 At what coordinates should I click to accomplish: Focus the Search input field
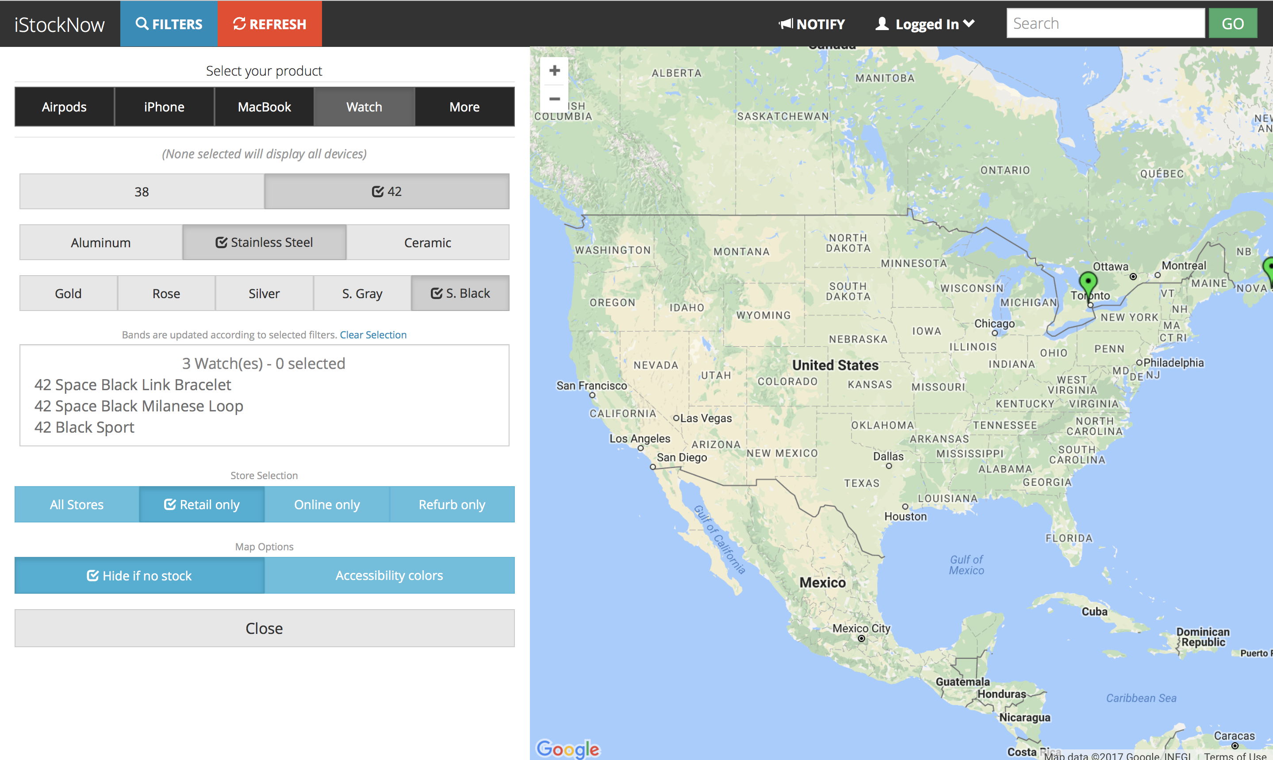point(1105,23)
